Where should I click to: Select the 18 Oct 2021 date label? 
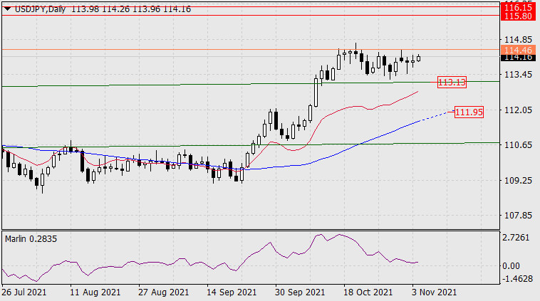368,292
